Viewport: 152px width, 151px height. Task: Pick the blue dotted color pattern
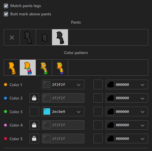click(x=44, y=68)
